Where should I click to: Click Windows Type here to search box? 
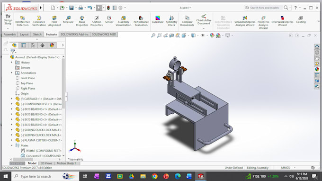point(45,176)
